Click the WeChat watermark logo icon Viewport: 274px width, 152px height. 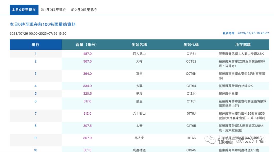click(x=210, y=139)
